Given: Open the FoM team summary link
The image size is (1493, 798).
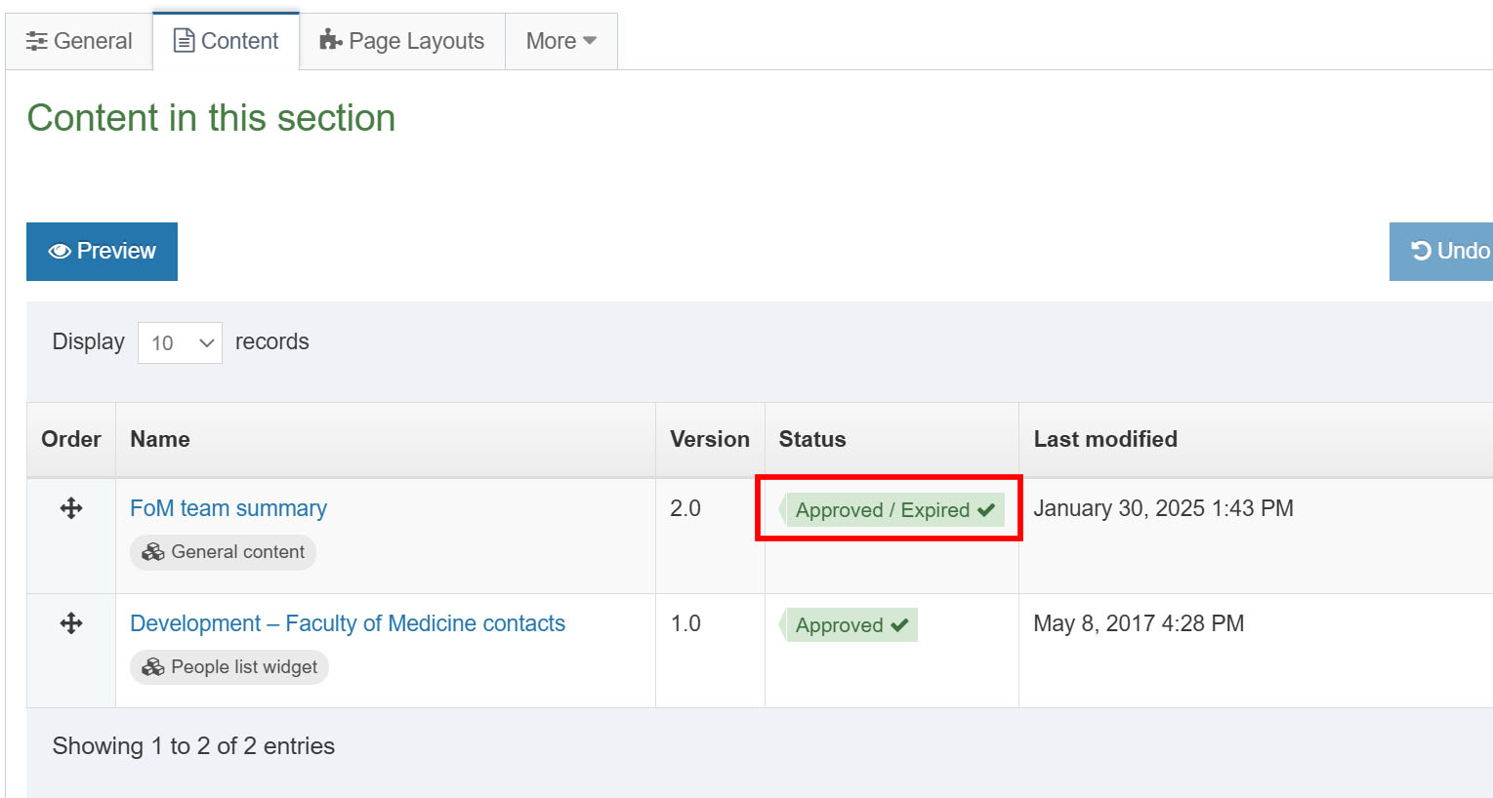Looking at the screenshot, I should click(228, 508).
